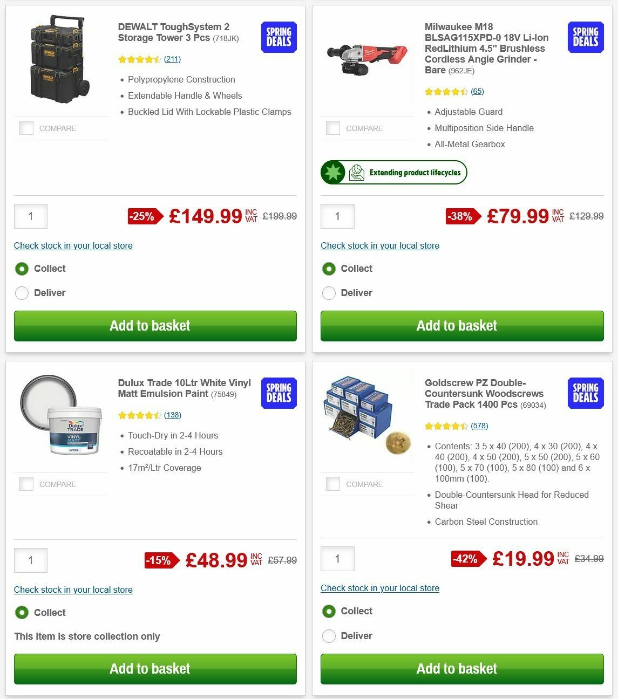Tick the COMPARE checkbox for the Goldscrew trade pack
The height and width of the screenshot is (699, 618).
coord(333,484)
